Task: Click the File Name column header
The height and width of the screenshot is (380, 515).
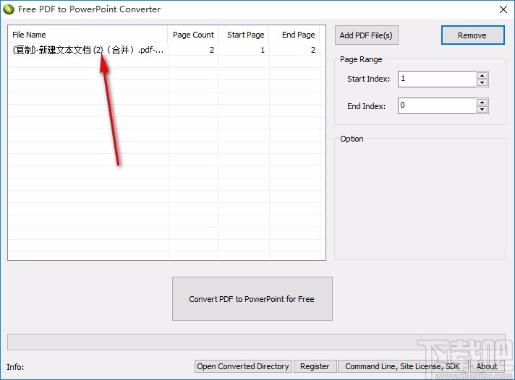Action: 88,35
